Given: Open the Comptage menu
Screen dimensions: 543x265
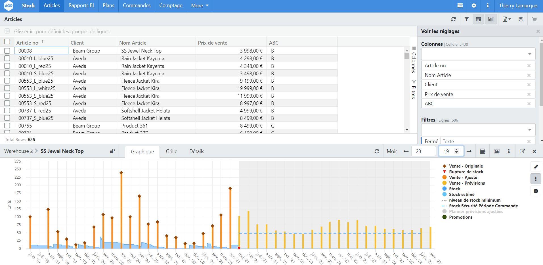Looking at the screenshot, I should 171,6.
